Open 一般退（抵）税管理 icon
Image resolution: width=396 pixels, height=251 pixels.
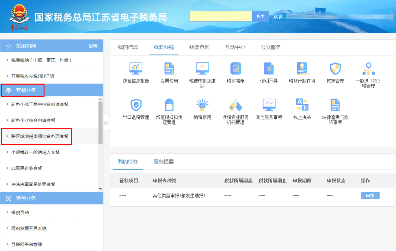[x=368, y=69]
